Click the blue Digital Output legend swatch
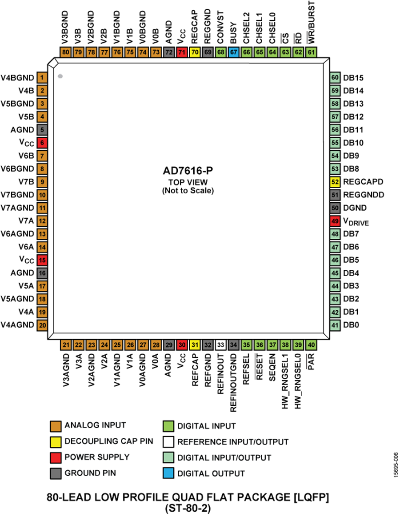 tap(168, 473)
